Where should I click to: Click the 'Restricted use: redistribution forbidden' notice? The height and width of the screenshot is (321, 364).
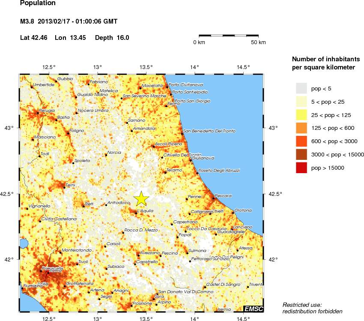click(313, 308)
